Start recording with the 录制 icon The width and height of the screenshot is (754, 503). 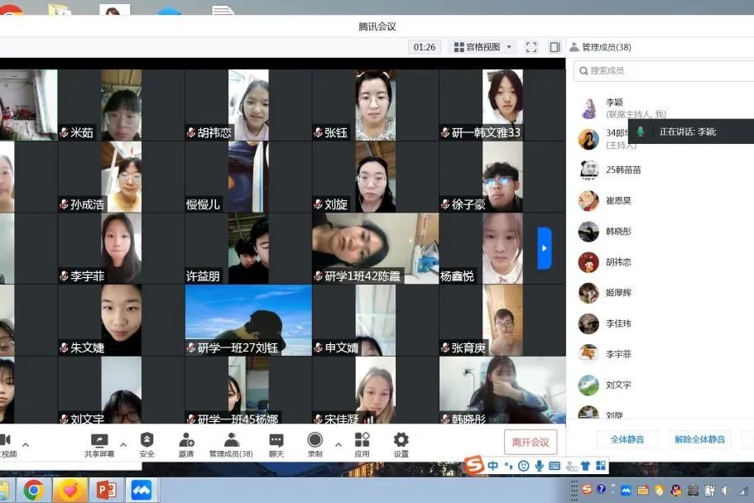pyautogui.click(x=315, y=444)
